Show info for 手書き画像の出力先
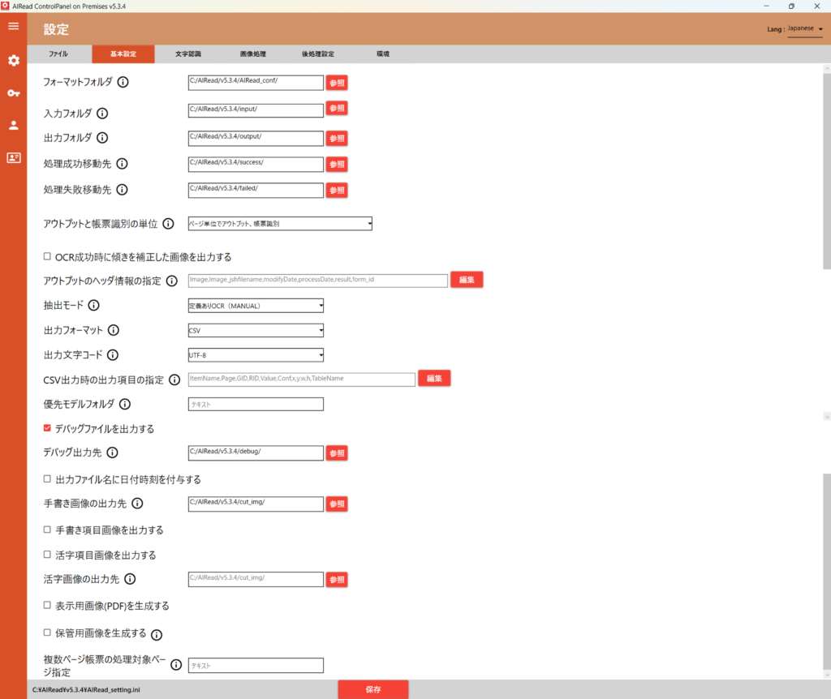The width and height of the screenshot is (831, 699). [x=137, y=503]
